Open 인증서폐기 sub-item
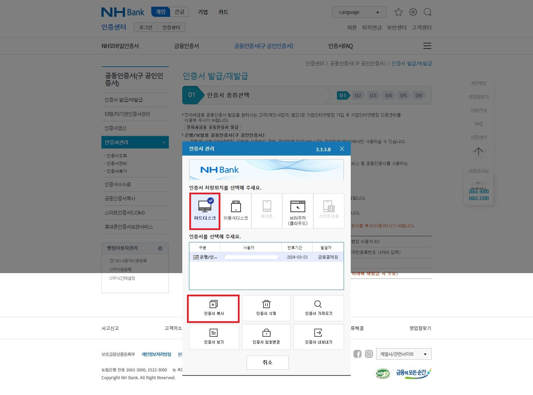Image resolution: width=533 pixels, height=395 pixels. pos(117,171)
